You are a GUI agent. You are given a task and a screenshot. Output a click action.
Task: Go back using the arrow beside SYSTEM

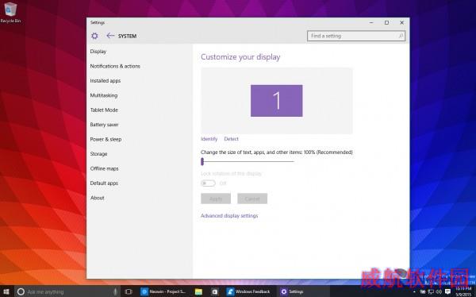[x=110, y=36]
